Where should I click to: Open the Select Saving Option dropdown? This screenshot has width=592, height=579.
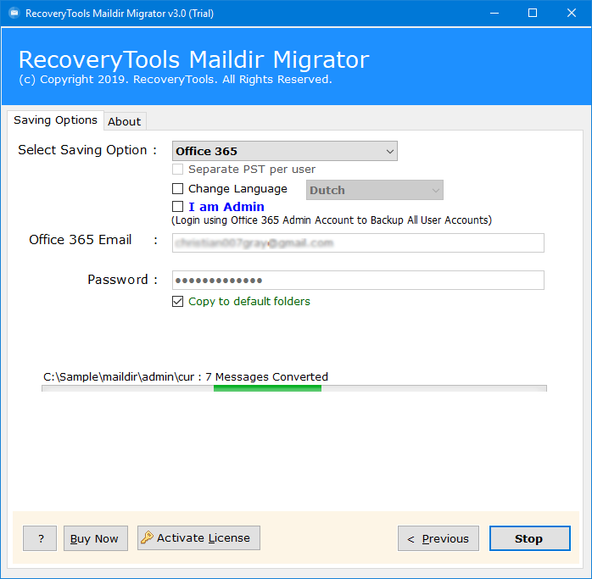(285, 151)
